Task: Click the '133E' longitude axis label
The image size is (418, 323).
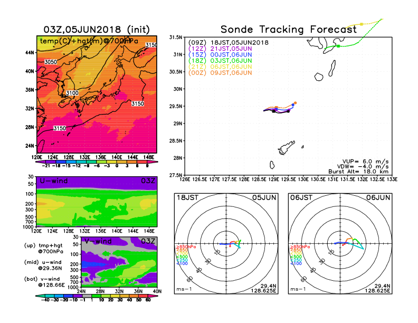Action: [392, 179]
